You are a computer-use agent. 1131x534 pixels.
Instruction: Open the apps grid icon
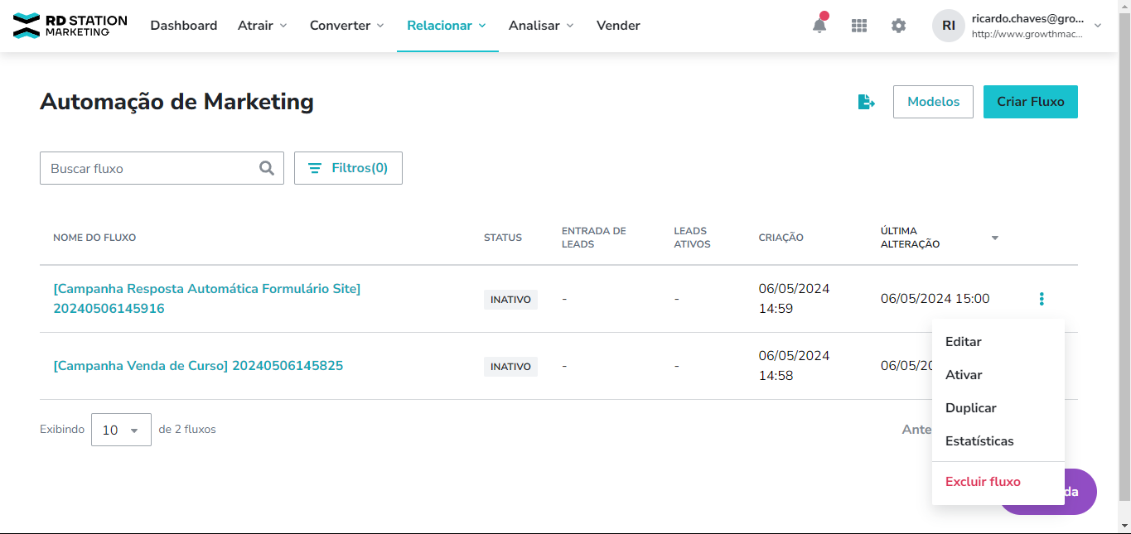859,26
